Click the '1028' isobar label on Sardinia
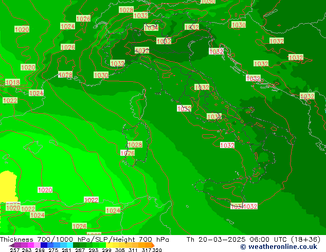The width and height of the screenshot is (326, 252). coord(135,145)
